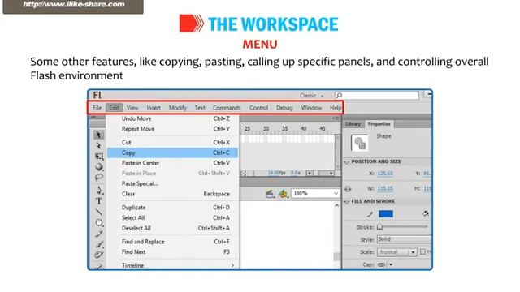Image resolution: width=520 pixels, height=292 pixels.
Task: Open the Control menu
Action: [258, 108]
